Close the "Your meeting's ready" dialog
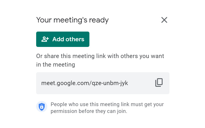This screenshot has height=128, width=205. 164,20
